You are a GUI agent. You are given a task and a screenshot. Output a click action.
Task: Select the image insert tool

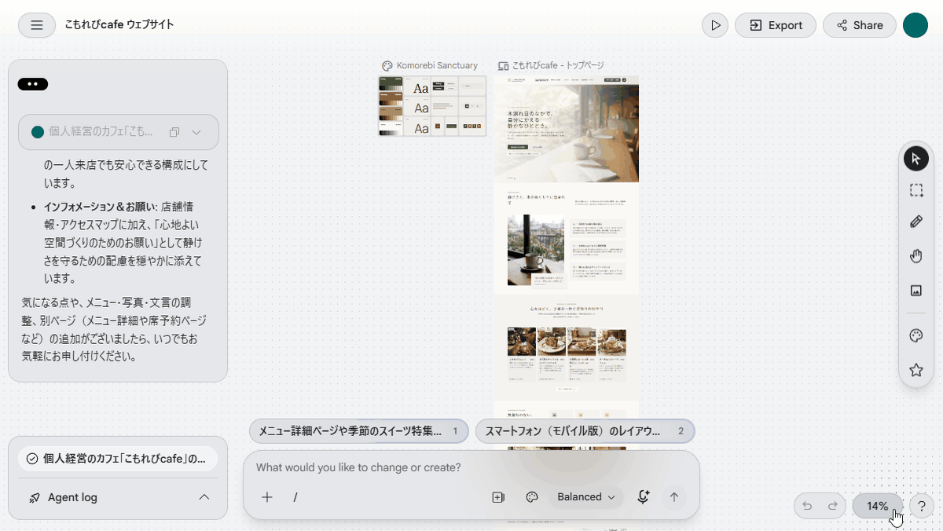tap(915, 291)
